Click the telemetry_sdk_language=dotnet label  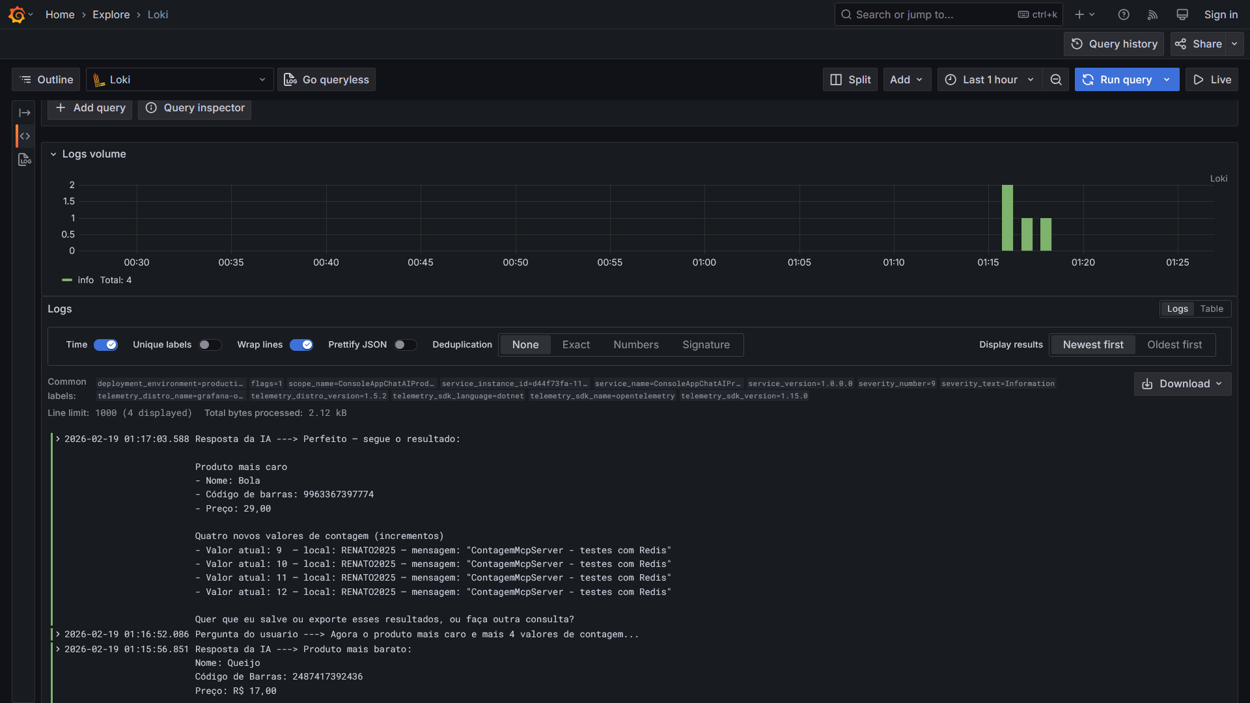[x=458, y=396]
